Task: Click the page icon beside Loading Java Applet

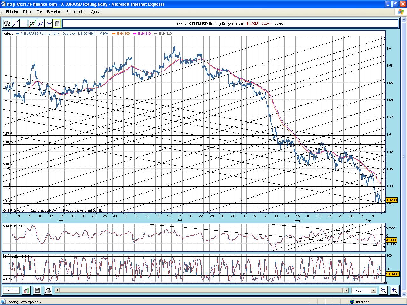Action: 3,302
